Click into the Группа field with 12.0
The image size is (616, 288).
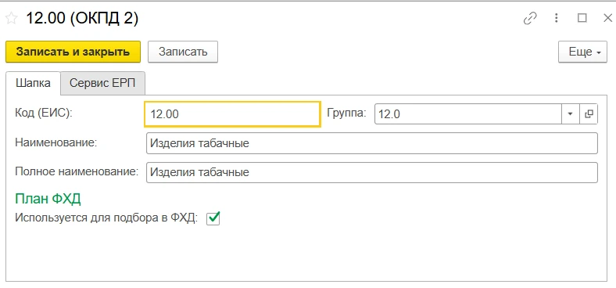468,114
